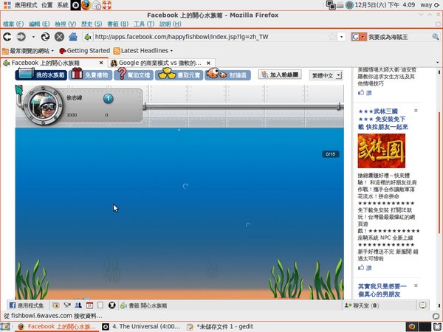
Task: Open the 討論區 fish forum tab
Action: [227, 75]
